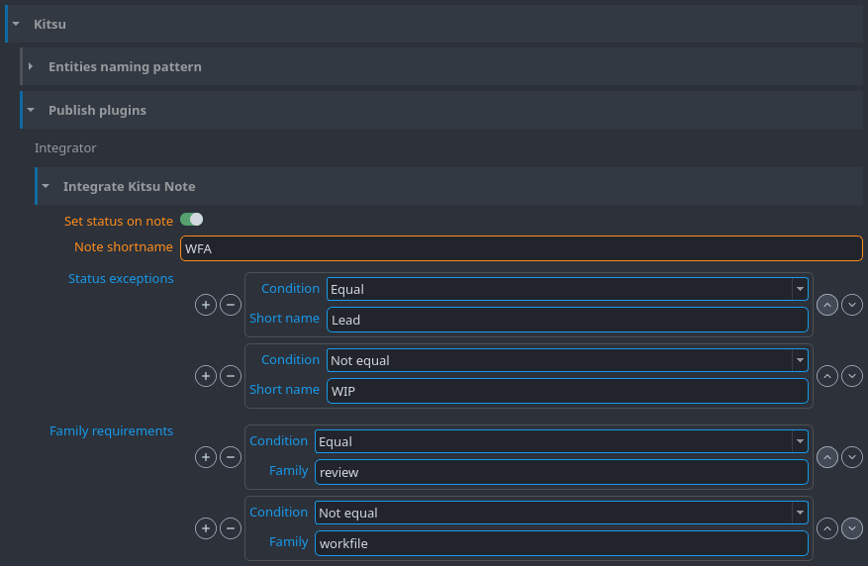Open Condition dropdown for review family
868x566 pixels.
pos(561,442)
